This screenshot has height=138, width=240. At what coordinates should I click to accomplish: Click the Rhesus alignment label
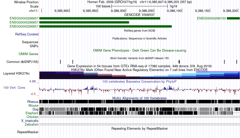coord(33,102)
